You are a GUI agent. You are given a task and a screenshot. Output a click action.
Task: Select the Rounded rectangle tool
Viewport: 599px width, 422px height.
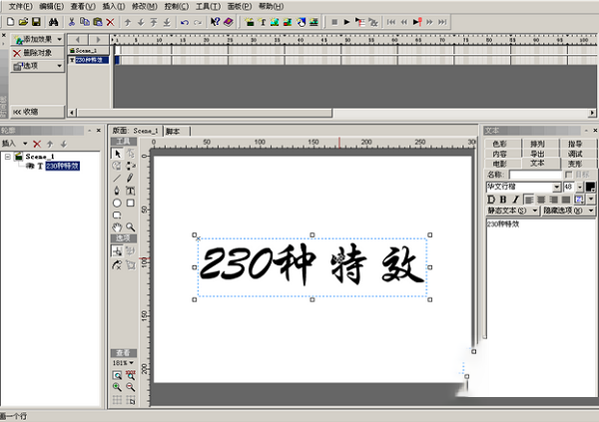point(117,215)
